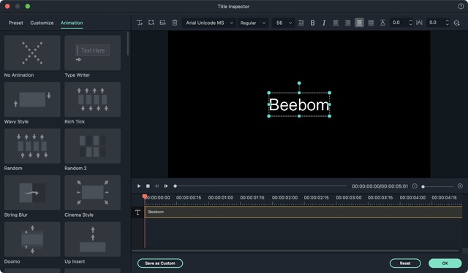Click the add text box icon
Screen dimensions: 468x273
pos(140,23)
